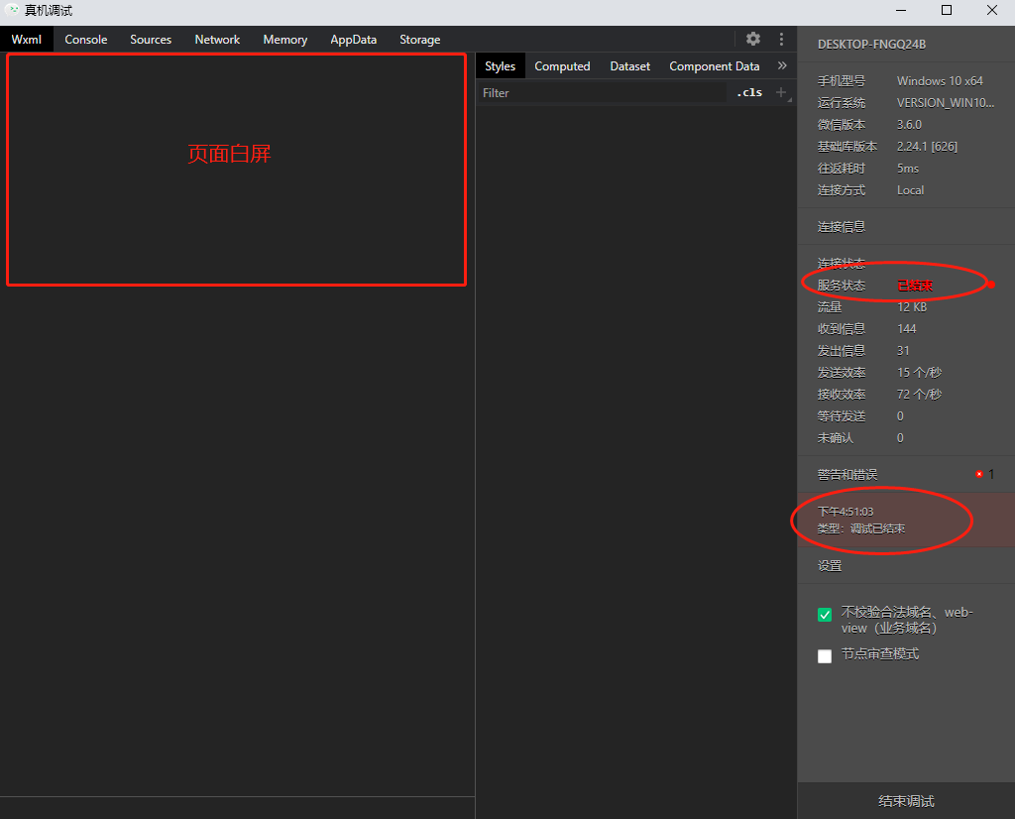
Task: Minimize the 真机调试 window
Action: click(x=901, y=10)
